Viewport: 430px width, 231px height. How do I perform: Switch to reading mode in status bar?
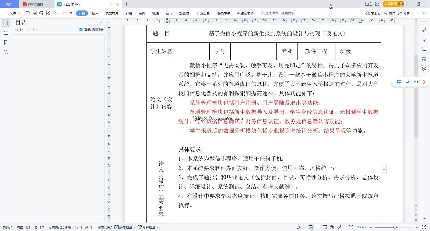325,227
